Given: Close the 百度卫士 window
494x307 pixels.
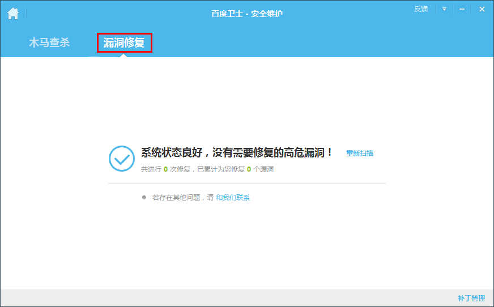Looking at the screenshot, I should (x=482, y=9).
